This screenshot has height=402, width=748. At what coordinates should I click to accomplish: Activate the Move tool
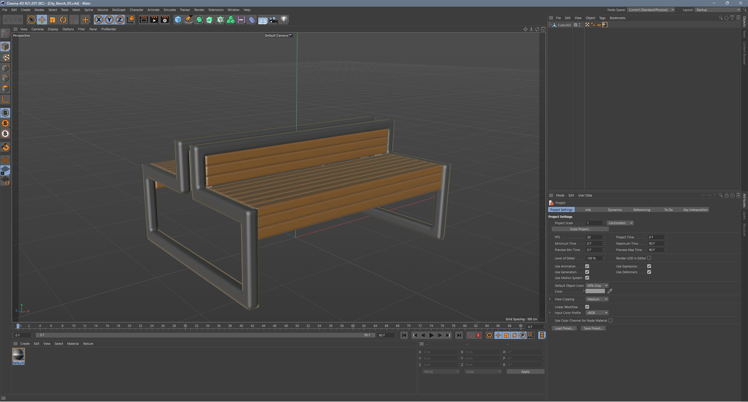click(42, 19)
